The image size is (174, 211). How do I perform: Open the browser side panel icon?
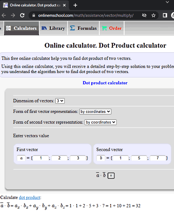(x=165, y=15)
